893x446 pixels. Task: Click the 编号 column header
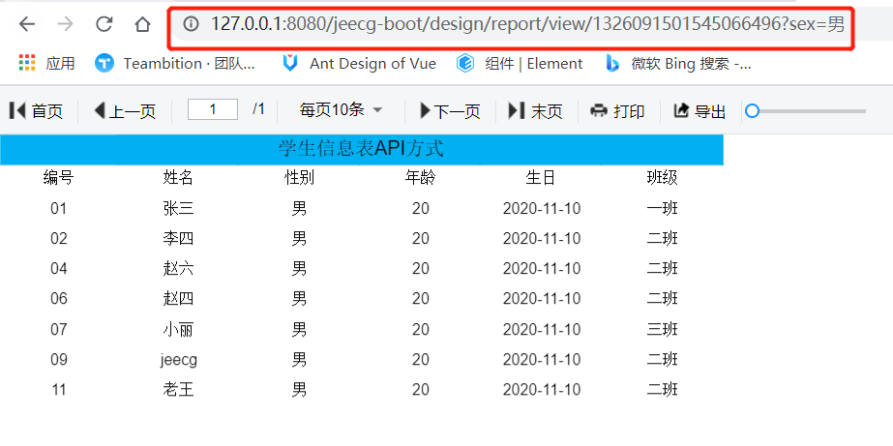coord(59,178)
